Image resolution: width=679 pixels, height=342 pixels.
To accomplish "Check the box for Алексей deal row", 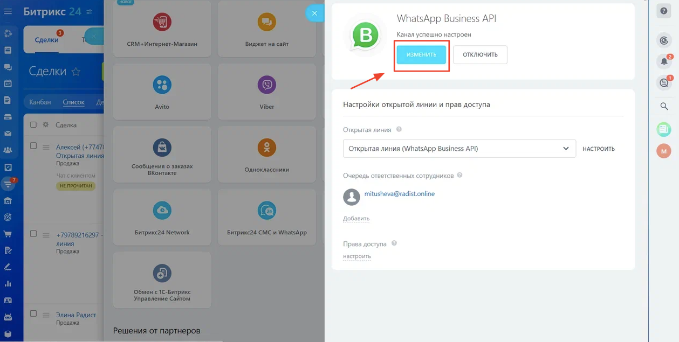I will (33, 146).
